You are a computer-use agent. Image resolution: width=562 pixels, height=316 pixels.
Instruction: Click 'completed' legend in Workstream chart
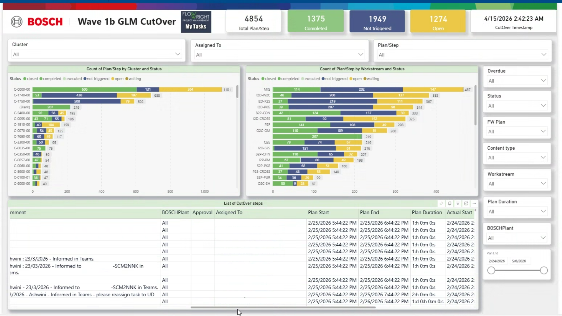click(288, 79)
